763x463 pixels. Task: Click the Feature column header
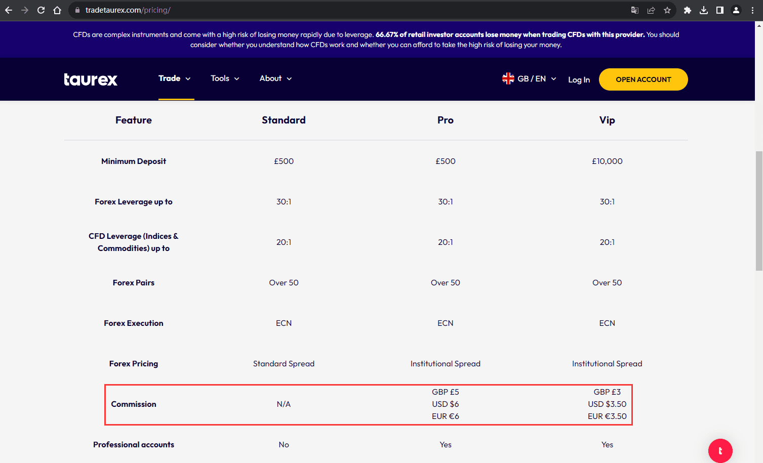pos(134,120)
